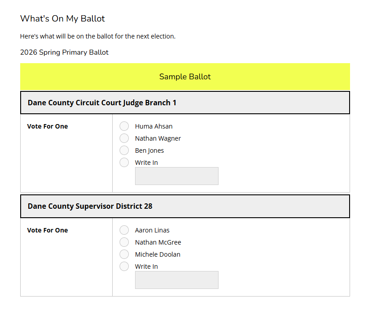Mark the Ben Jones radio button

coord(124,151)
